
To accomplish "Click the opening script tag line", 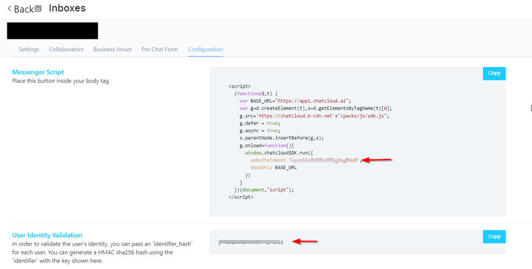I will click(239, 86).
